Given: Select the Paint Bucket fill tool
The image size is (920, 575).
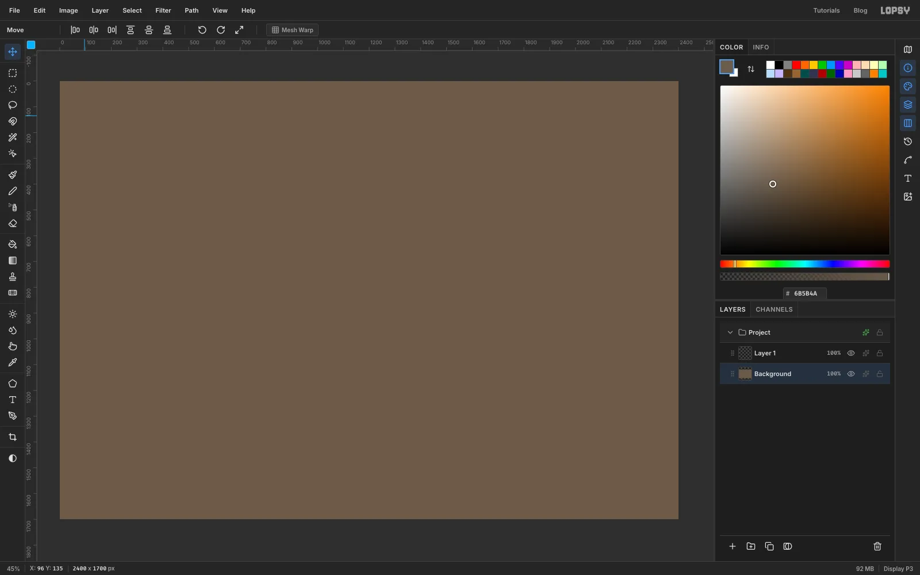Looking at the screenshot, I should tap(13, 244).
